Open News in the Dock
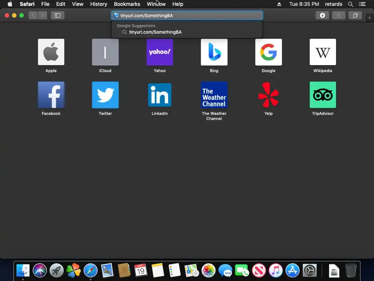Screen dimensions: 374x281 coord(259,270)
